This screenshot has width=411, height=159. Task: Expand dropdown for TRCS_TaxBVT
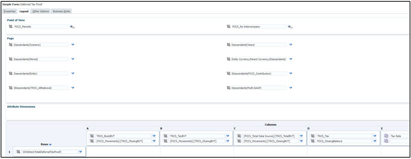228,136
